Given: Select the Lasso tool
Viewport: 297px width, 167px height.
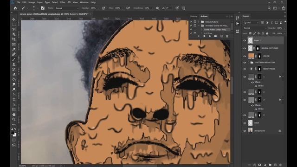Looking at the screenshot, I should pyautogui.click(x=14, y=29).
